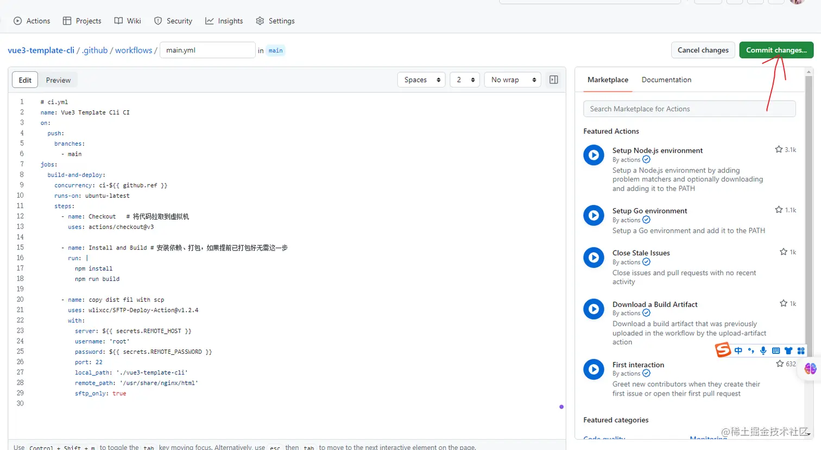Viewport: 821px width, 450px height.
Task: Click the Download a Build Artifact play icon
Action: tap(593, 309)
